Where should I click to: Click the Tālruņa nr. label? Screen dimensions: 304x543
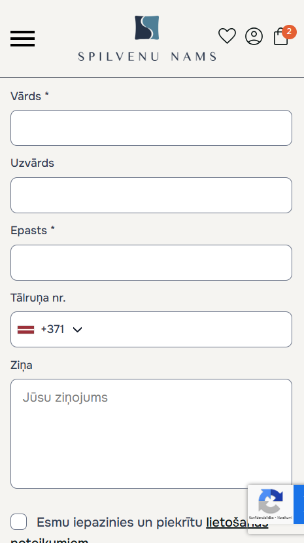[x=38, y=298]
